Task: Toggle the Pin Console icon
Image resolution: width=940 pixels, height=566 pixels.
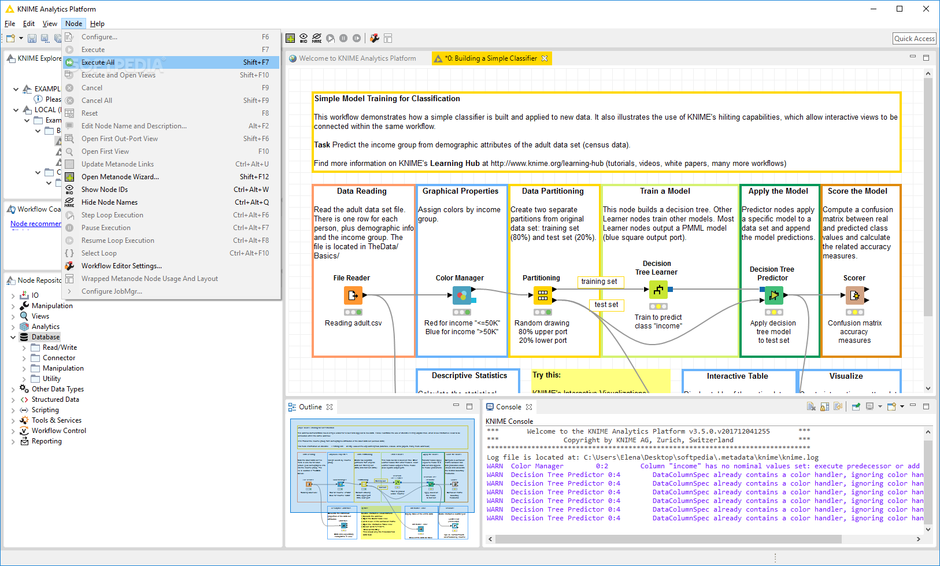Action: [x=856, y=406]
